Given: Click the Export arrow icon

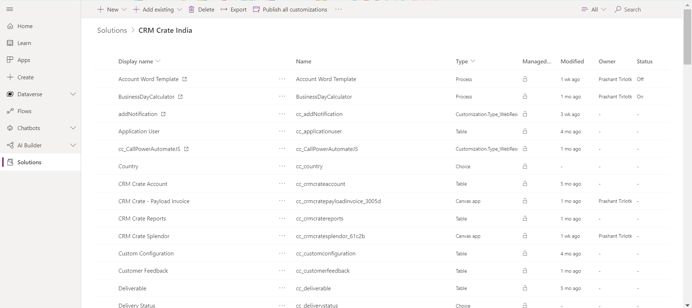Looking at the screenshot, I should pyautogui.click(x=224, y=9).
